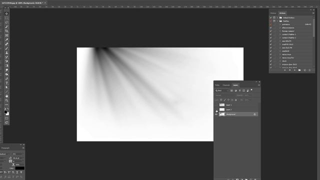Hide the Background layer eye icon
The height and width of the screenshot is (180, 320).
tap(216, 114)
